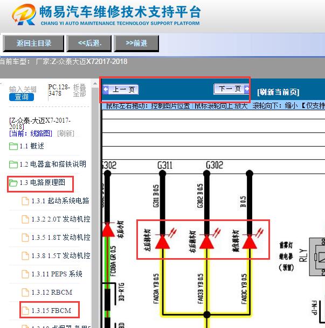
Task: Click the 返回主目录 button
Action: [x=33, y=44]
